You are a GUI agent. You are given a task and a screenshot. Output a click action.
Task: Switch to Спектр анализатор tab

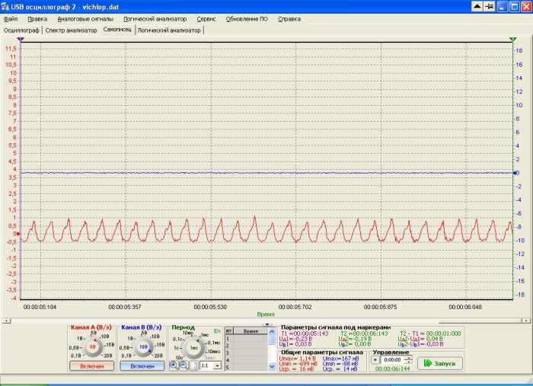click(71, 30)
